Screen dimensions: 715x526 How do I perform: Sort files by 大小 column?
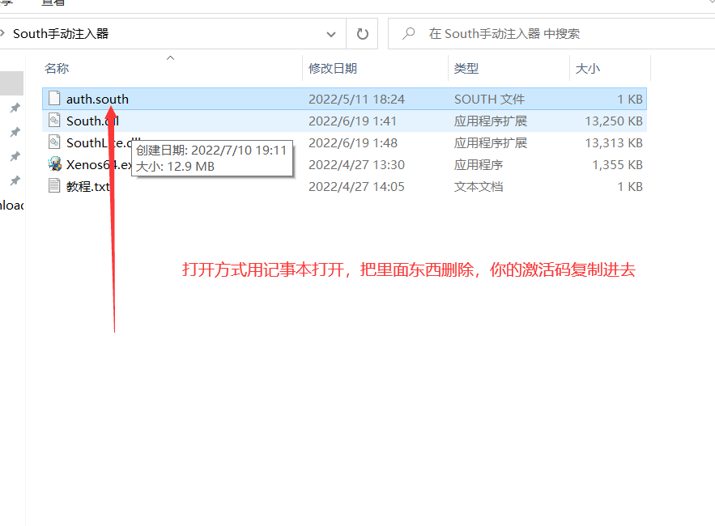[x=587, y=68]
